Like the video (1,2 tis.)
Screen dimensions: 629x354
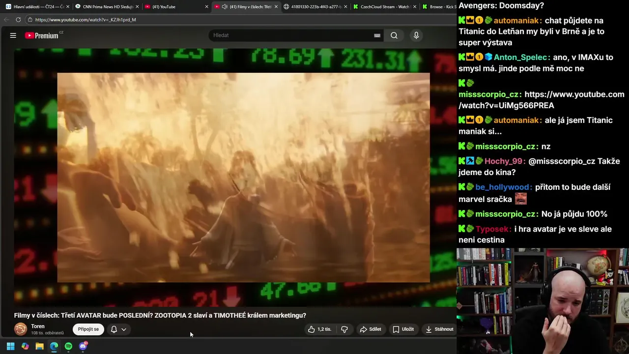pyautogui.click(x=319, y=329)
